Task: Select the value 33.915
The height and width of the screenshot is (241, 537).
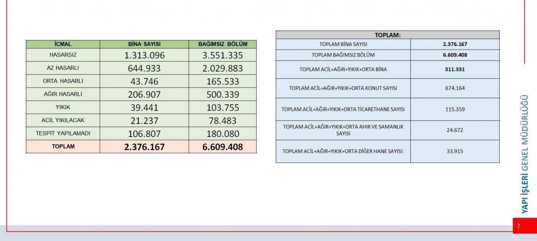Action: [455, 151]
